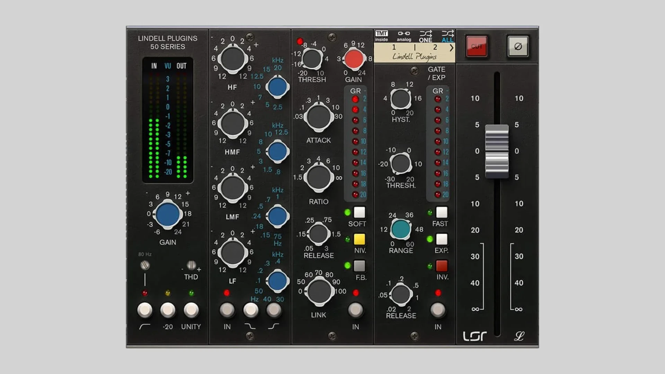Click the LINDELL PLUGINS 50 SERIES title

pyautogui.click(x=168, y=42)
